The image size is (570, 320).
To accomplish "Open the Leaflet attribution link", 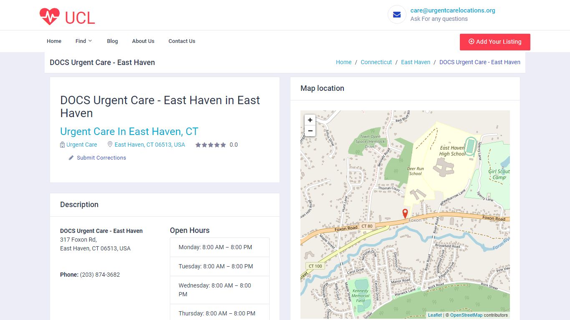I will 435,315.
